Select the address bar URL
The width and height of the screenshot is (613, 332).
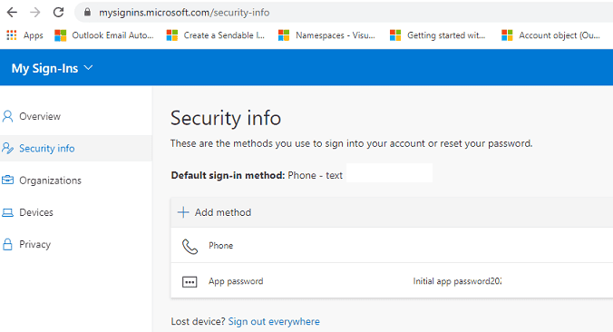tap(184, 13)
